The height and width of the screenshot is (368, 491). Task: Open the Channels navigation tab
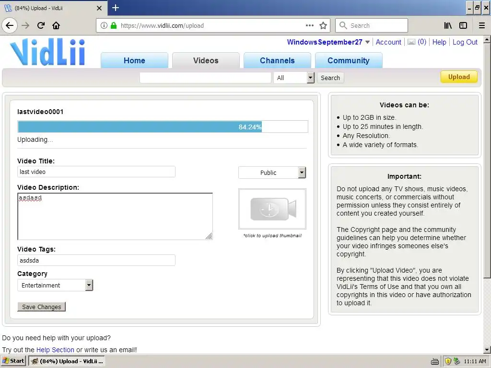tap(277, 60)
